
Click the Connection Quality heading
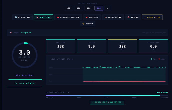[58, 93]
